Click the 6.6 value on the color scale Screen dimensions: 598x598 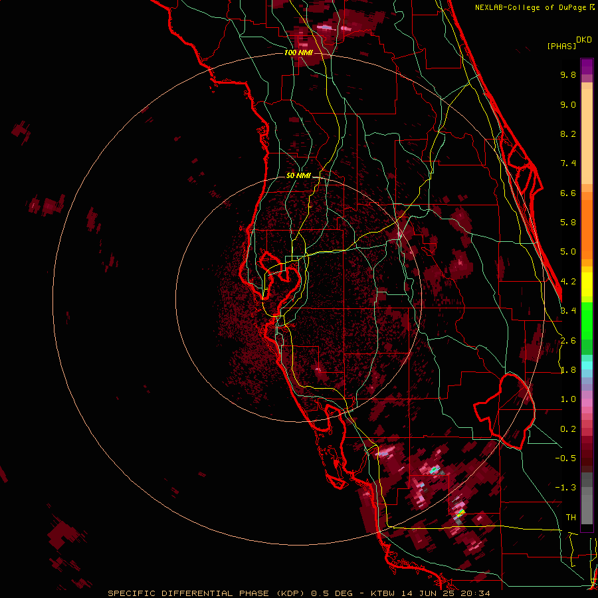click(x=568, y=193)
